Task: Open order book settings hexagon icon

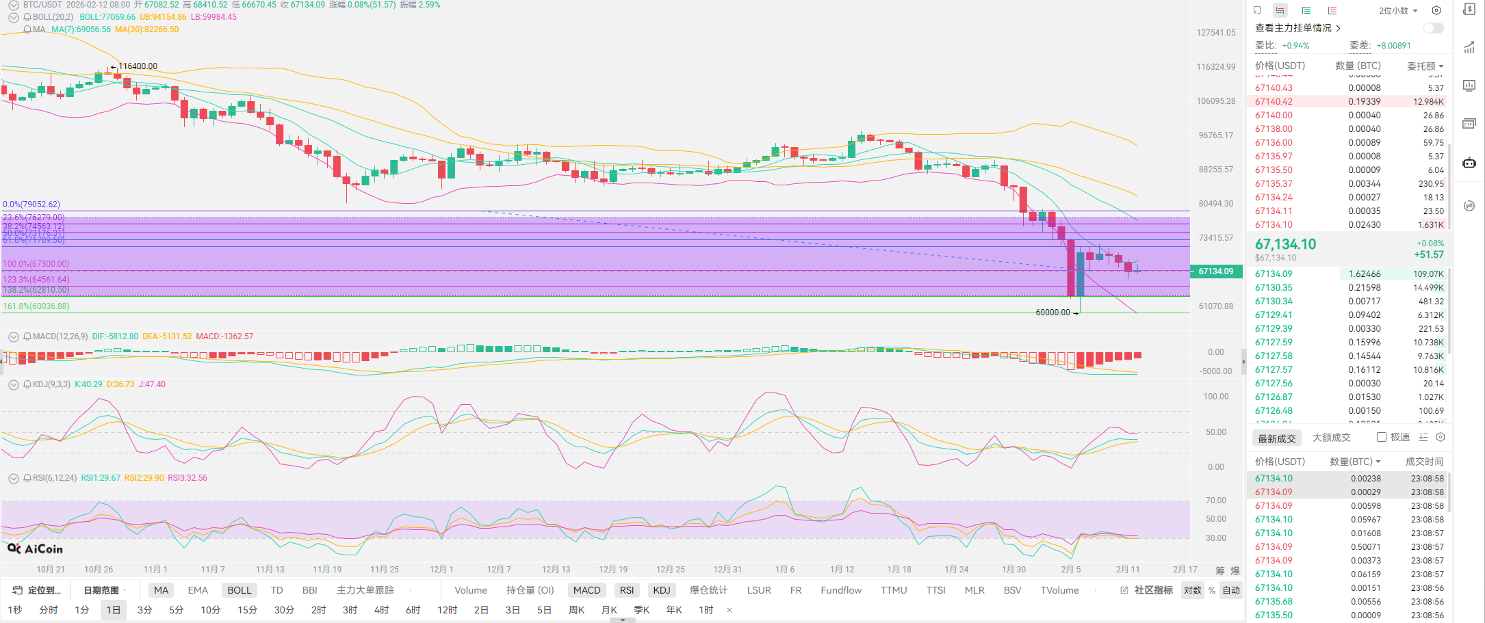Action: [1436, 10]
